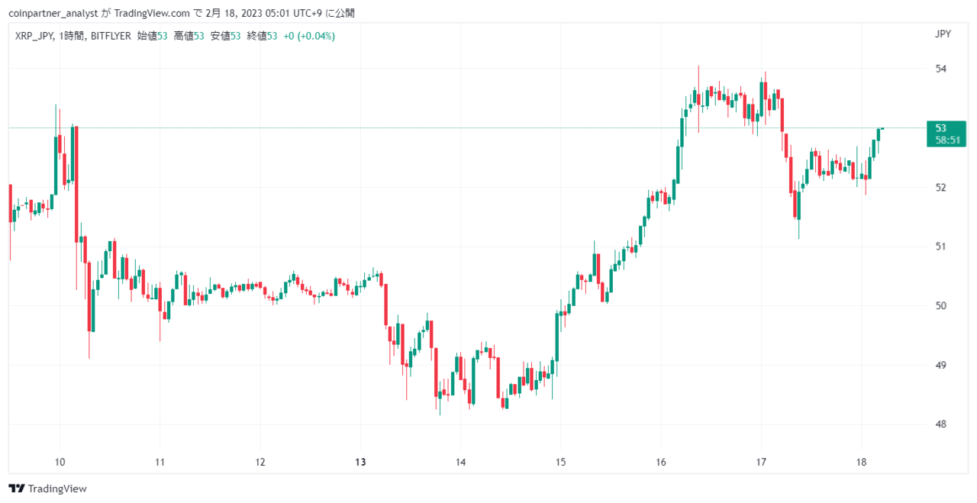This screenshot has height=503, width=977.
Task: Click date label 18 on time axis
Action: point(861,462)
